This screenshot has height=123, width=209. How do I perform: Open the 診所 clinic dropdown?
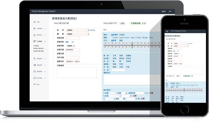coord(78,30)
